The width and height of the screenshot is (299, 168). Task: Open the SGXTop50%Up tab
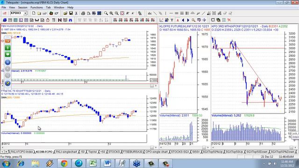tap(213, 152)
